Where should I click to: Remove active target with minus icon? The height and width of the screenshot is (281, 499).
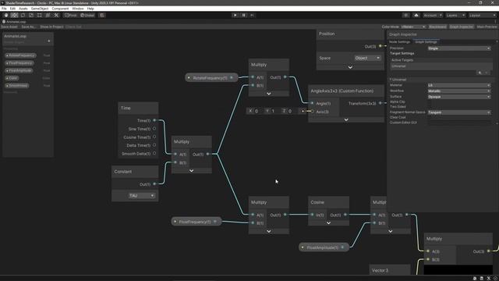click(487, 73)
